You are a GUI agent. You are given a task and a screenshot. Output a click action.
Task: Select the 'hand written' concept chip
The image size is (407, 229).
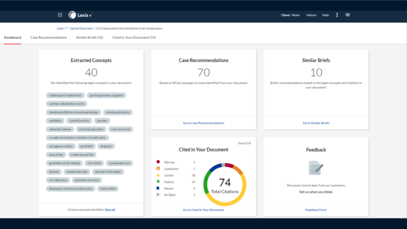click(x=108, y=188)
